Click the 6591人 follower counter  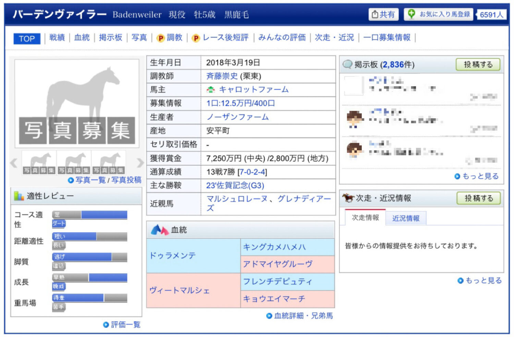click(491, 14)
